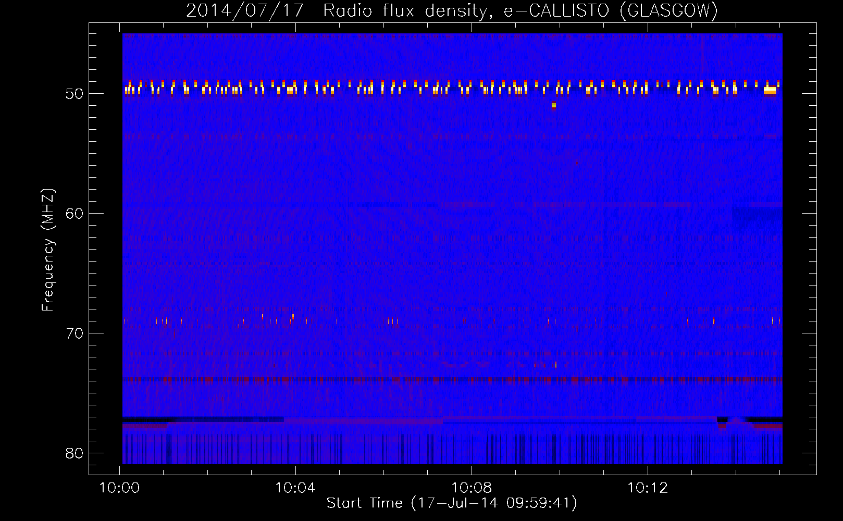Click the 'e-CALLISTO (GLASGOW)' title text
This screenshot has width=843, height=521.
click(611, 10)
